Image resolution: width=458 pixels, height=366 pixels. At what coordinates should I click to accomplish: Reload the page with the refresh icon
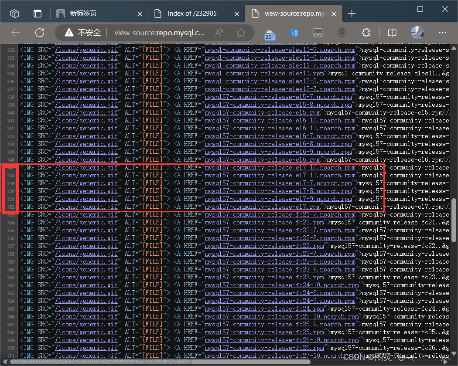[40, 33]
